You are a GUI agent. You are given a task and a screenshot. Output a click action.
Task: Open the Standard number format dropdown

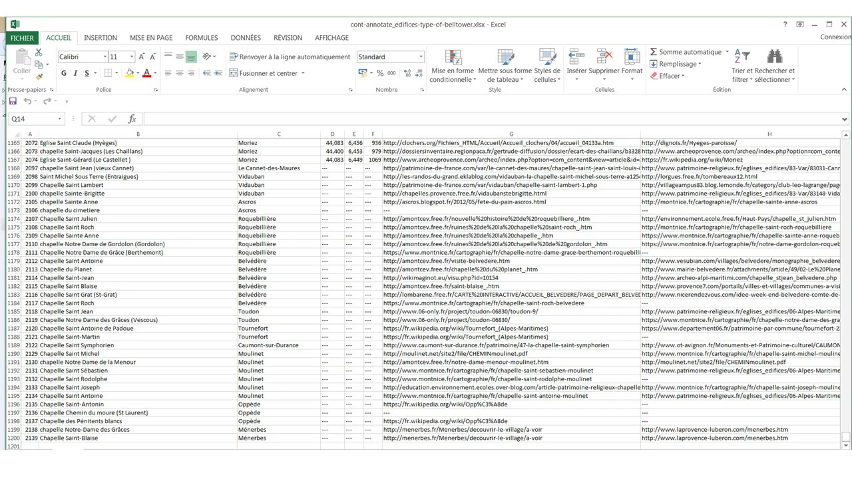point(421,57)
